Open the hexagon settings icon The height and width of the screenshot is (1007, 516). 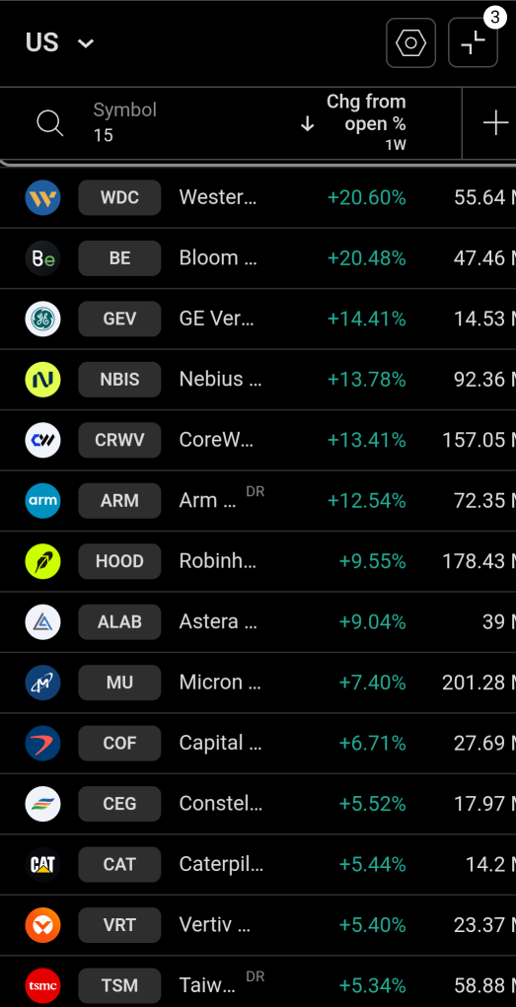pyautogui.click(x=410, y=43)
